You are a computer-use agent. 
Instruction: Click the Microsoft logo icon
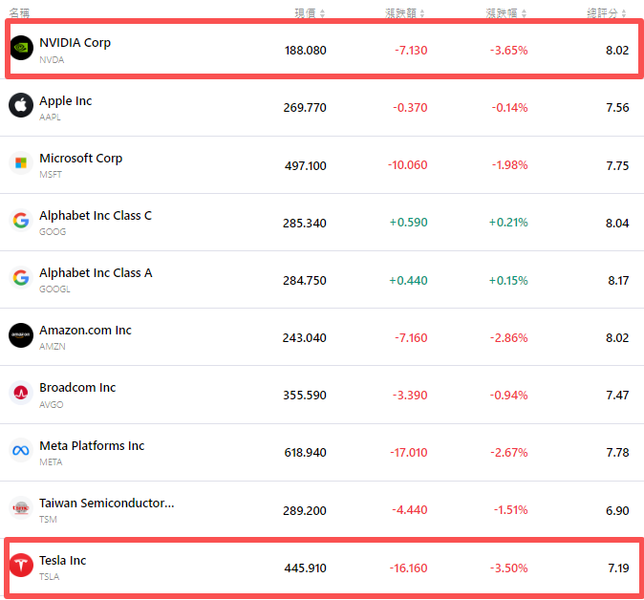[x=21, y=163]
